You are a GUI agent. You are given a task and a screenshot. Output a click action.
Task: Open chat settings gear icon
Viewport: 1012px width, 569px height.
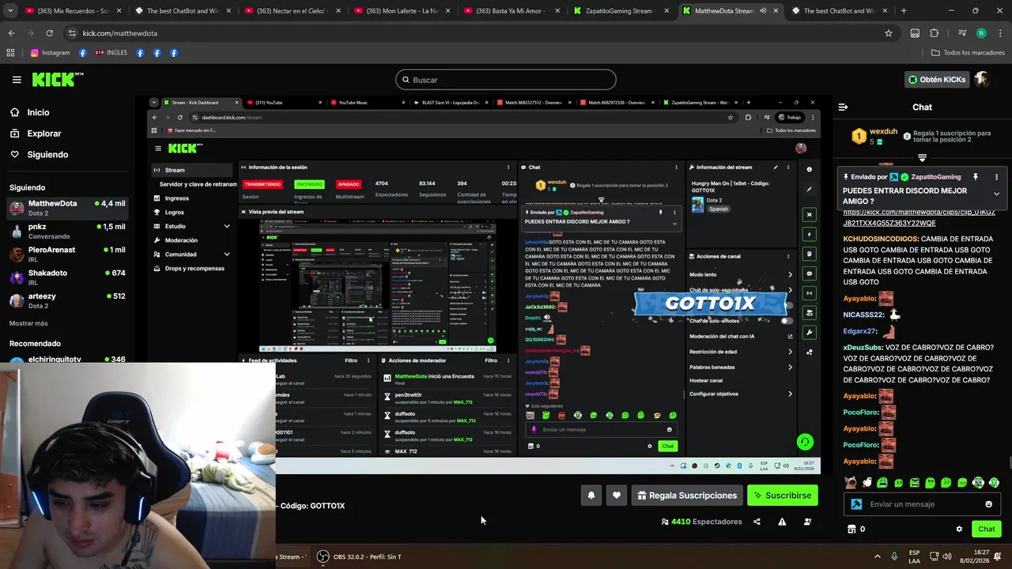tap(959, 529)
